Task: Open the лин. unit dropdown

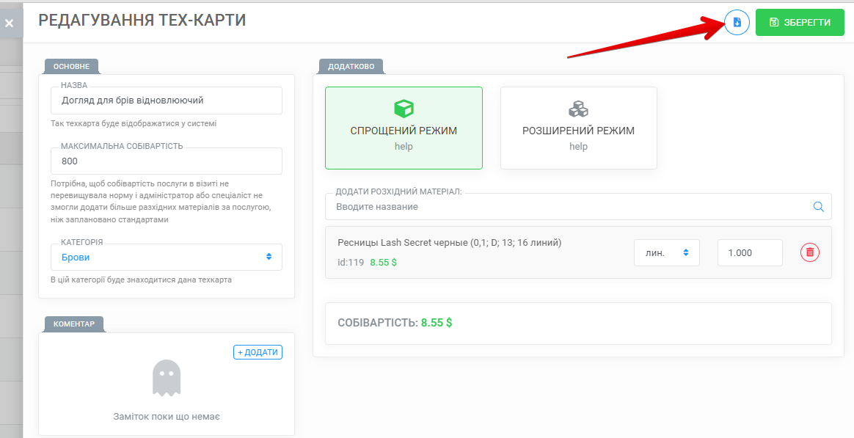Action: point(667,253)
